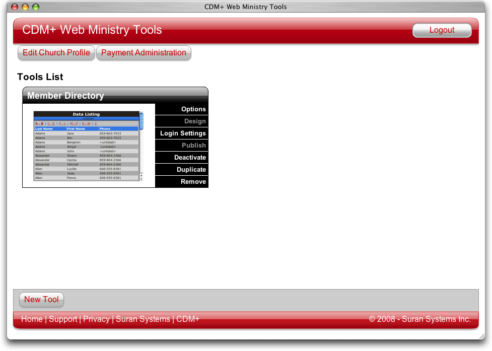
Task: Minimize the window with the yellow button
Action: coord(25,7)
